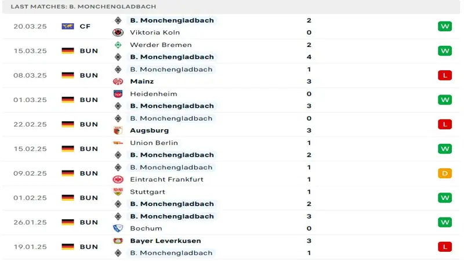Click the Bochum club logo
This screenshot has width=464, height=261.
pos(118,229)
